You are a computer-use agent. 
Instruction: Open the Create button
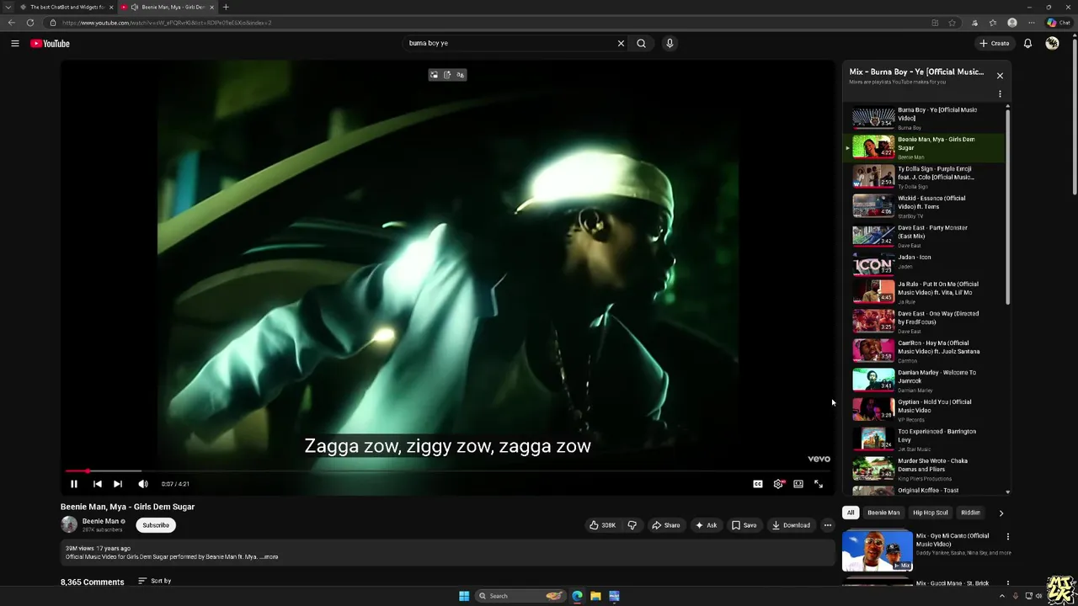995,44
